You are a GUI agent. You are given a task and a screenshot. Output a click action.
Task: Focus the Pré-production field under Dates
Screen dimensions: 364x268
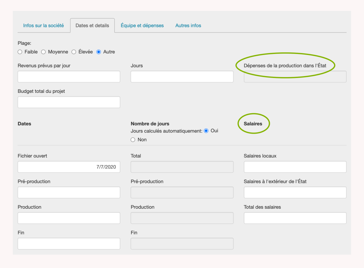(69, 193)
